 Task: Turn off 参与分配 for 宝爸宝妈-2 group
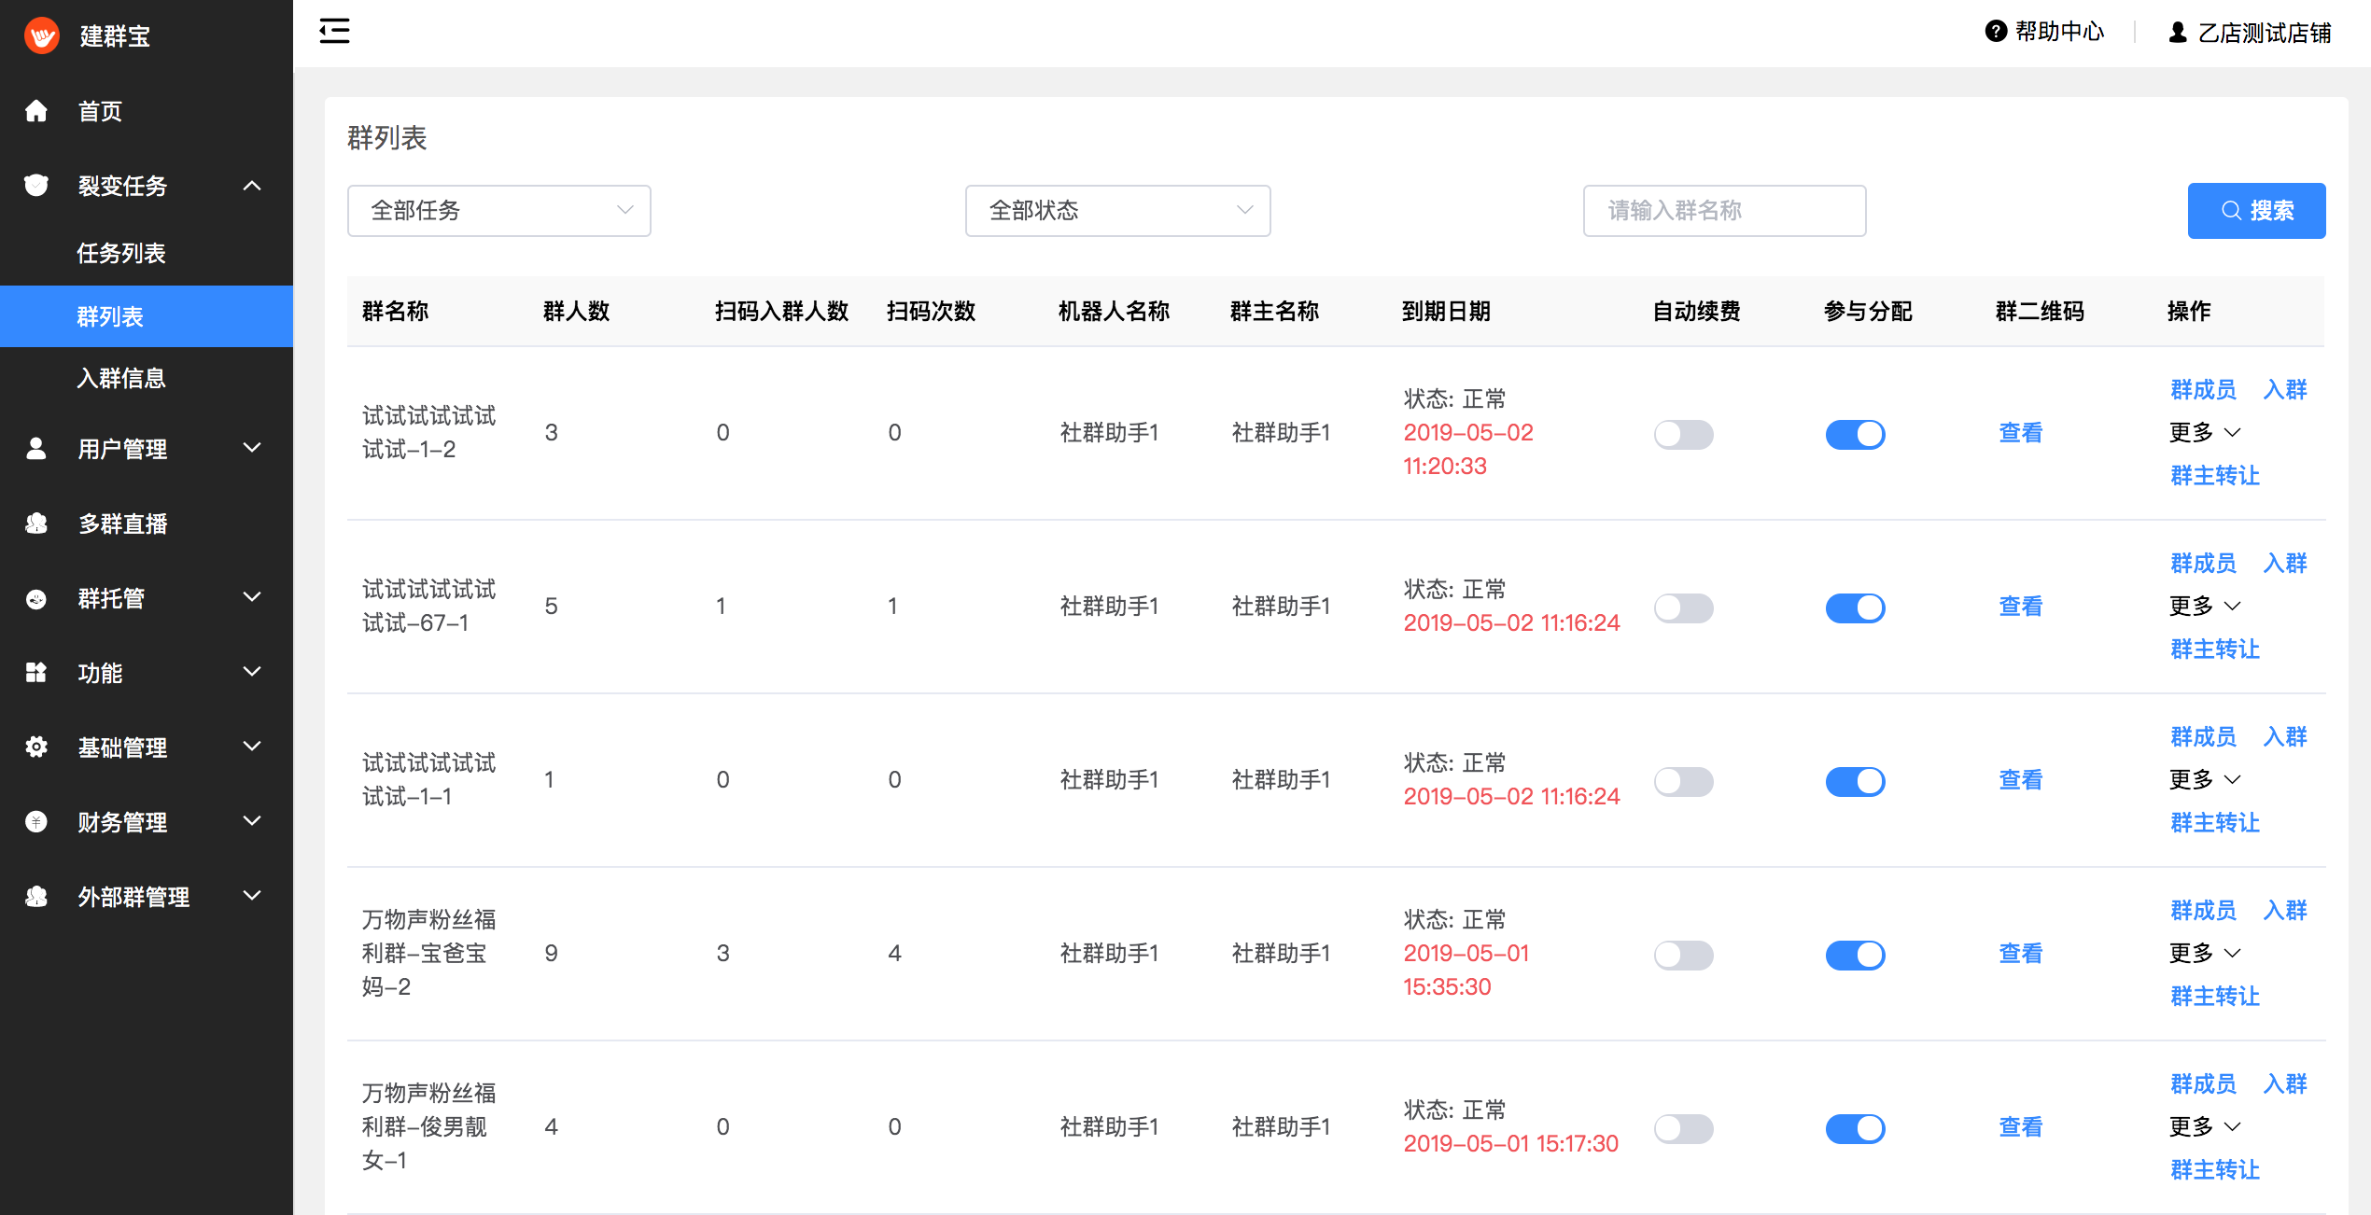click(1854, 955)
